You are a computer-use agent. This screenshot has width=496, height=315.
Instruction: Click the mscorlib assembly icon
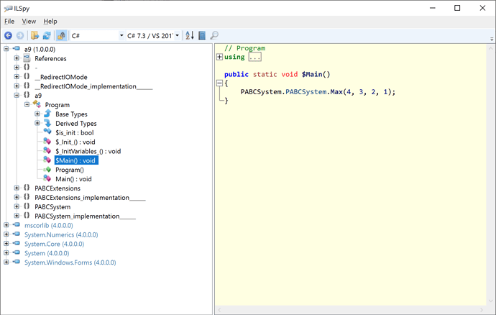(17, 225)
